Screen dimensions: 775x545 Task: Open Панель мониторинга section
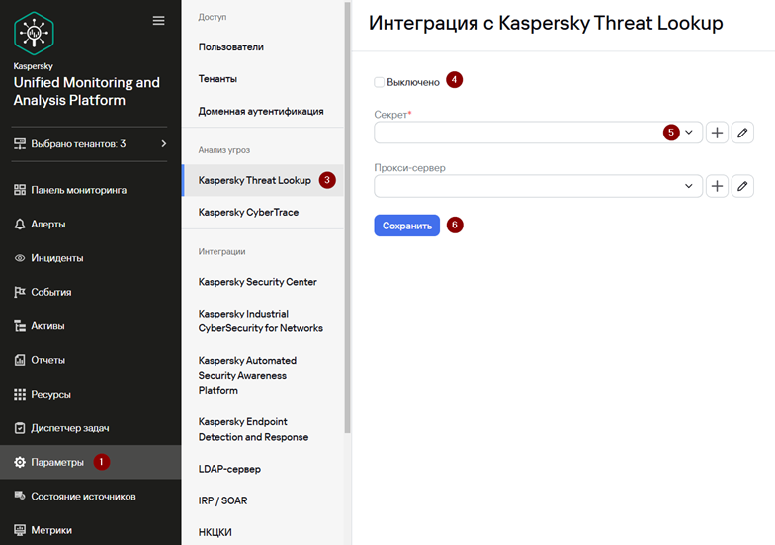click(x=91, y=190)
